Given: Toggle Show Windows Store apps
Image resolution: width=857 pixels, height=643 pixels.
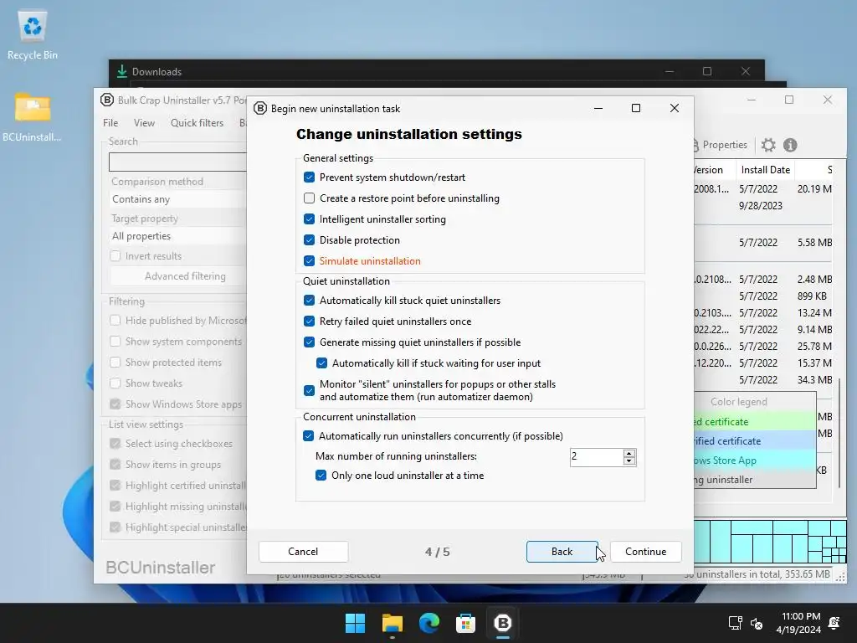Looking at the screenshot, I should [115, 404].
